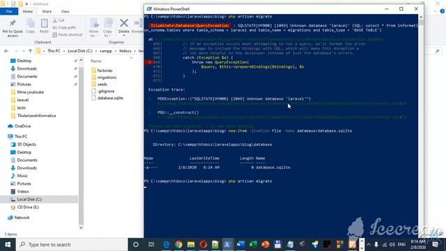This screenshot has height=251, width=446.
Task: Expand chevron after xampp in address path
Action: point(116,51)
